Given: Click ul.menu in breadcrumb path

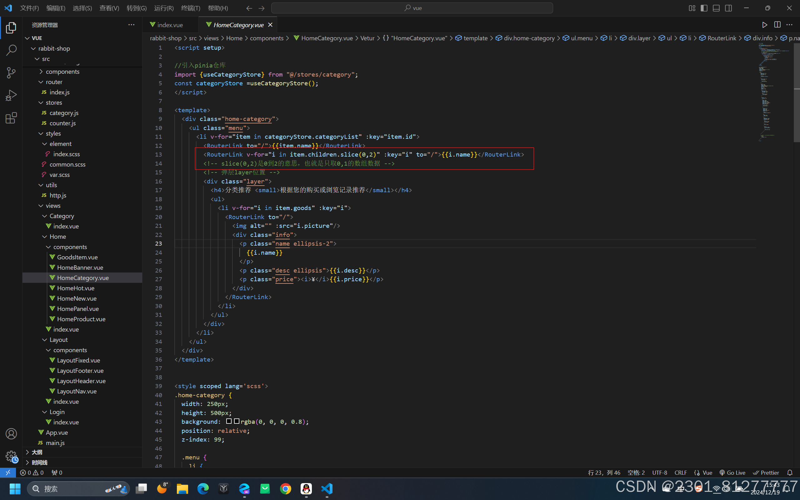Looking at the screenshot, I should pos(582,38).
